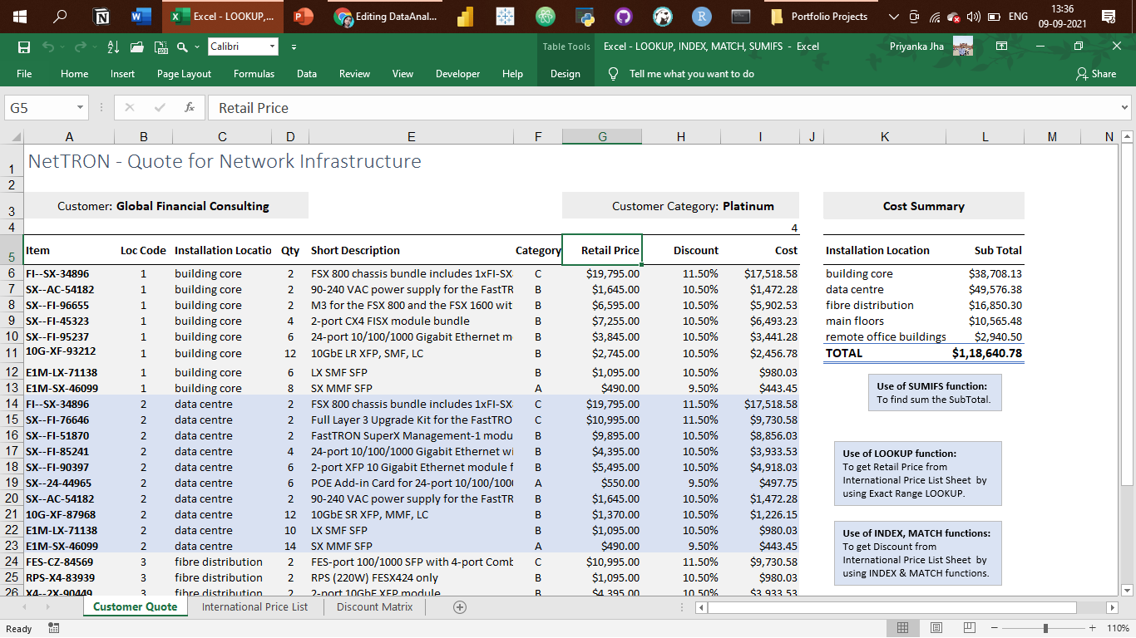Switch to International Price List sheet
Viewport: 1136px width, 638px height.
[254, 607]
